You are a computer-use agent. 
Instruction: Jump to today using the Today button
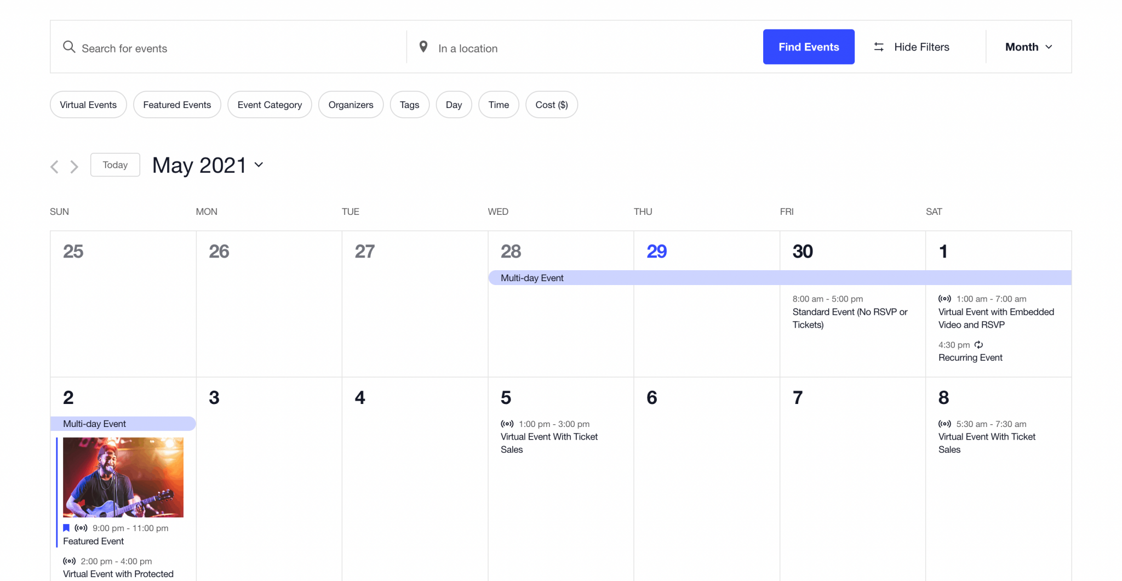click(x=115, y=164)
